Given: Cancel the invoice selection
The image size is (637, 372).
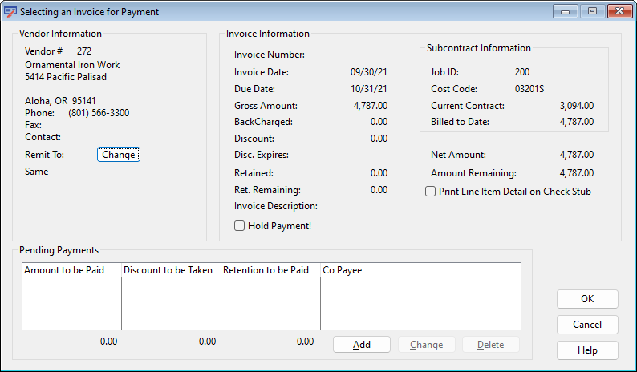Looking at the screenshot, I should pos(587,325).
